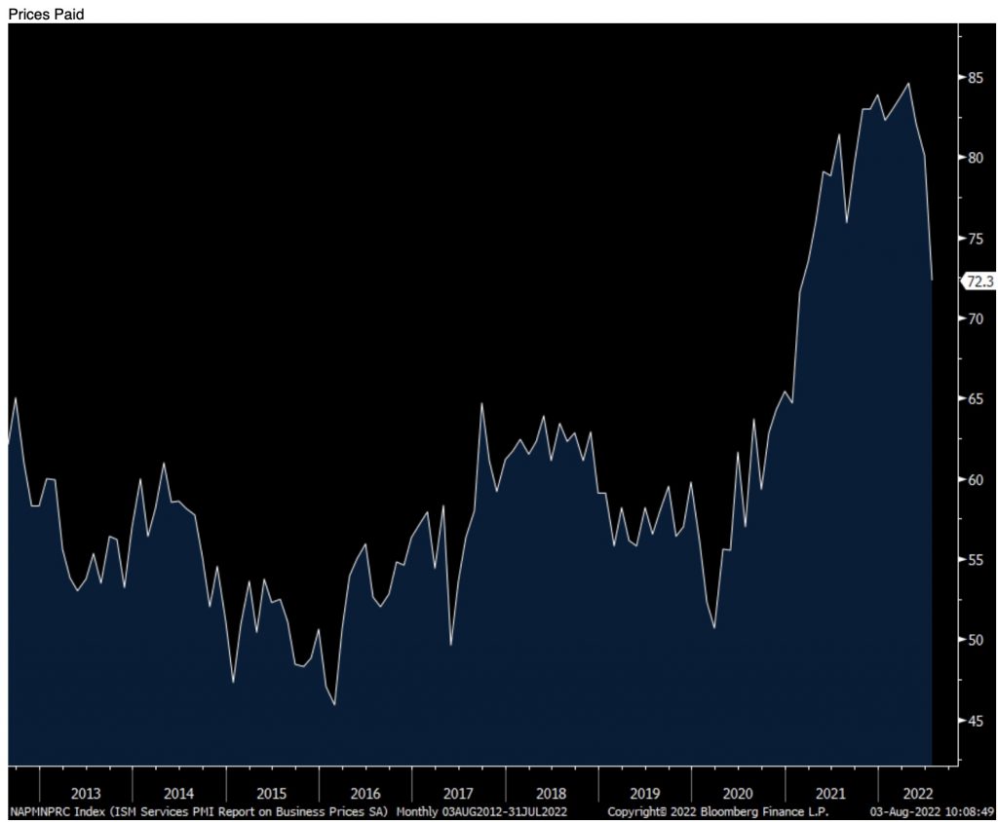Select the 2016 year label on the axis
The width and height of the screenshot is (998, 822).
coord(365,793)
